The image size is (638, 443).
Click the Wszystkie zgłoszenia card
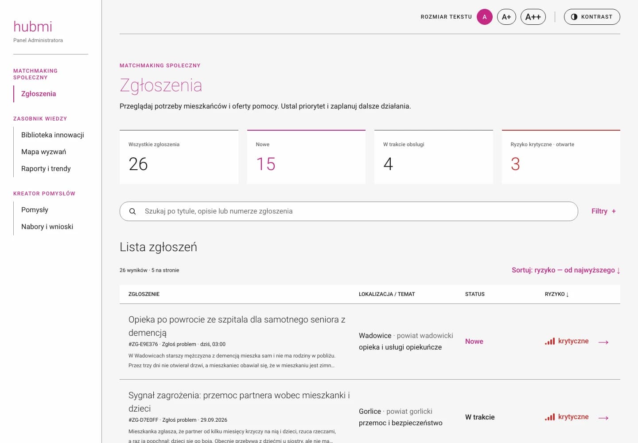pos(179,157)
